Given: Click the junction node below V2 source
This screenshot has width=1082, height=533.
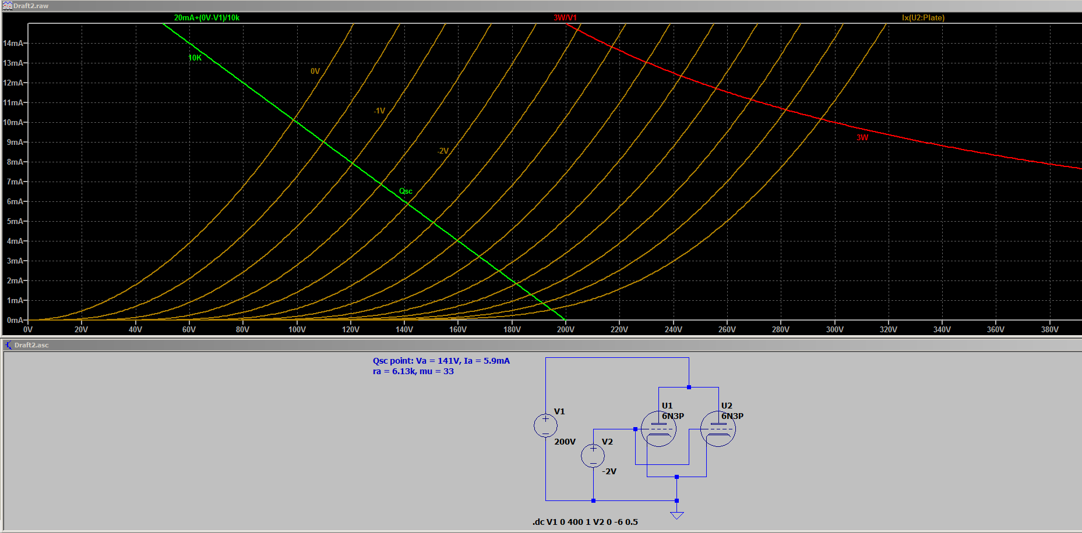Looking at the screenshot, I should [x=593, y=500].
